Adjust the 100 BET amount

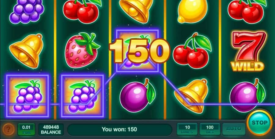tap(210, 129)
